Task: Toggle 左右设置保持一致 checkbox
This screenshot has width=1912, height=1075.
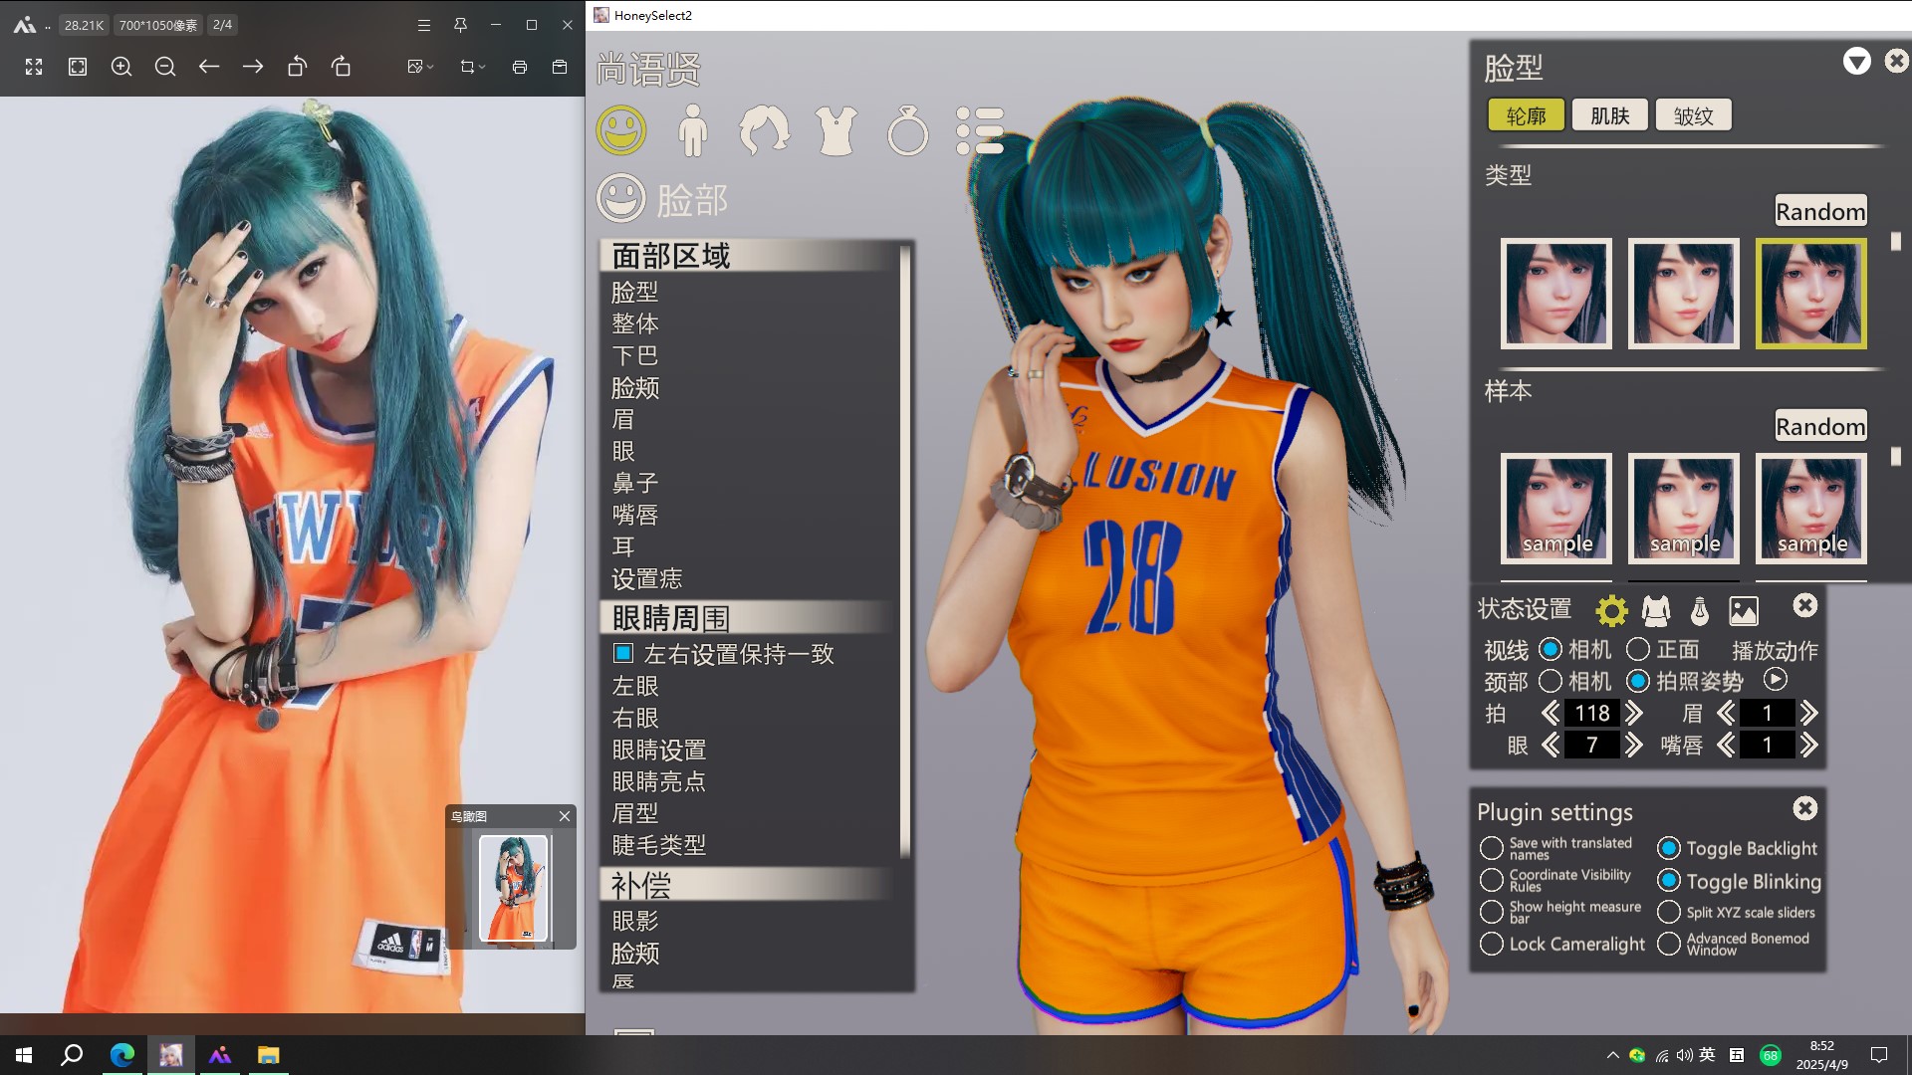Action: click(623, 653)
